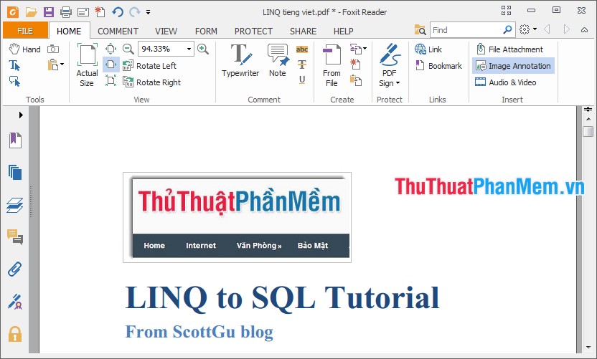Image resolution: width=597 pixels, height=359 pixels.
Task: Open the VIEW tab
Action: tap(166, 31)
